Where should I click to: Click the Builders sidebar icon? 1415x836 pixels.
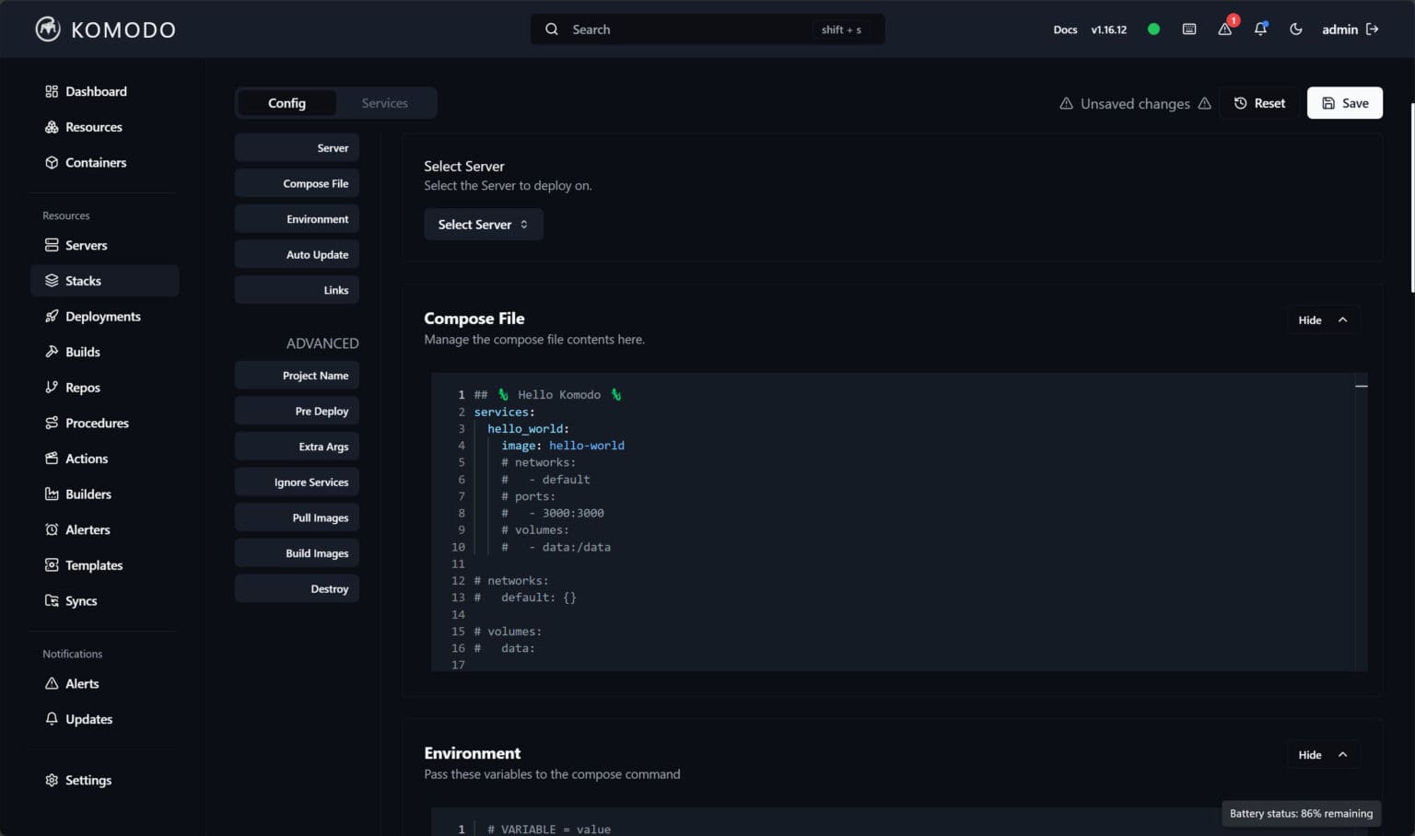click(52, 493)
